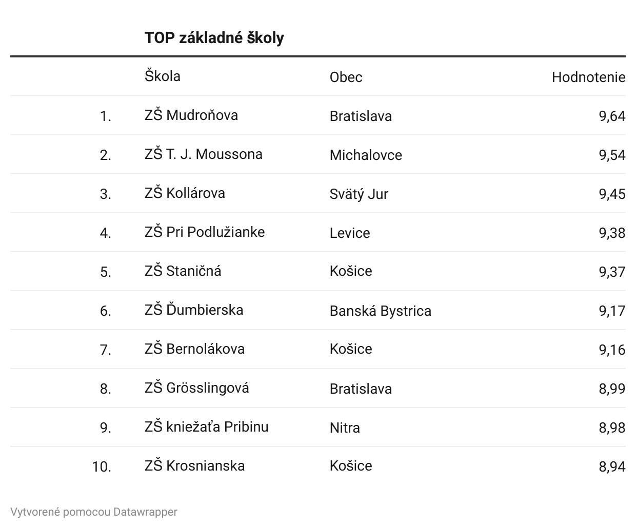Image resolution: width=636 pixels, height=529 pixels.
Task: Select the Svätý Jur municipality cell
Action: (359, 194)
